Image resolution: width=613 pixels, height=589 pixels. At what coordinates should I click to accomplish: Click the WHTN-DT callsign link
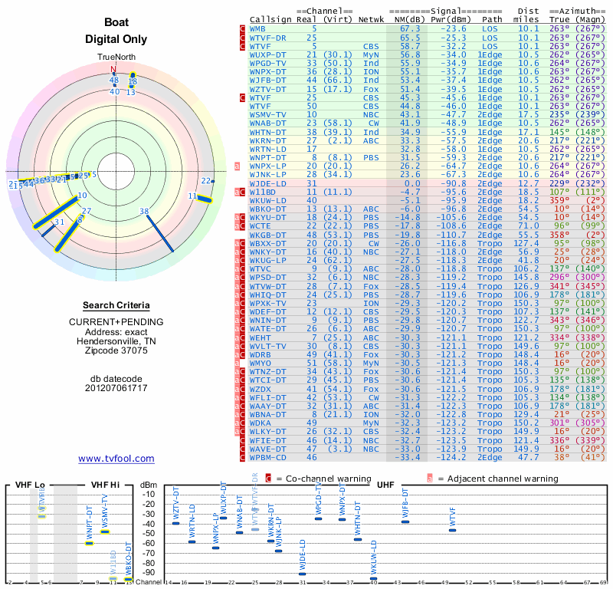(267, 132)
